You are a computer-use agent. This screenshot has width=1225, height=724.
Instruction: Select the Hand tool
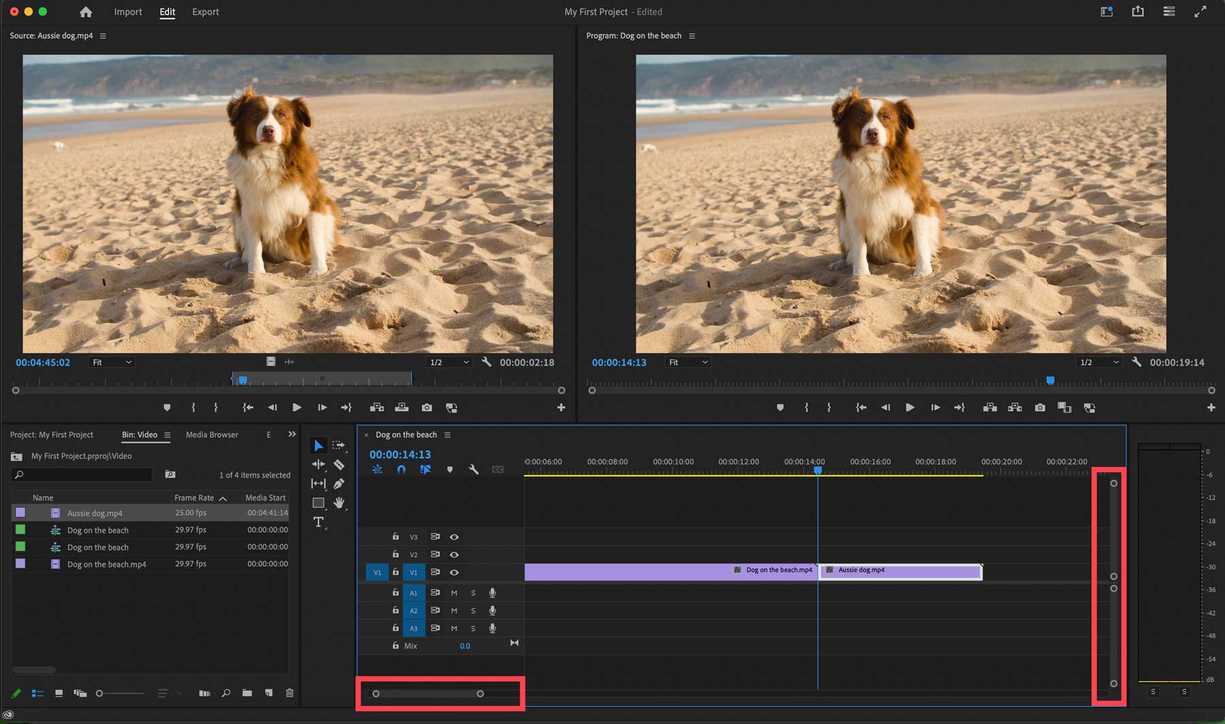(x=339, y=502)
